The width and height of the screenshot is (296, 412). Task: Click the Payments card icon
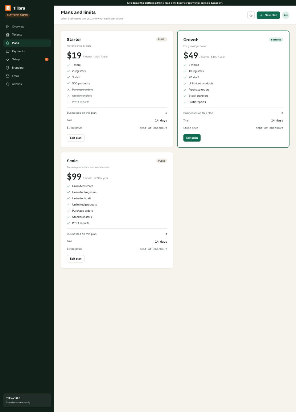pyautogui.click(x=8, y=51)
